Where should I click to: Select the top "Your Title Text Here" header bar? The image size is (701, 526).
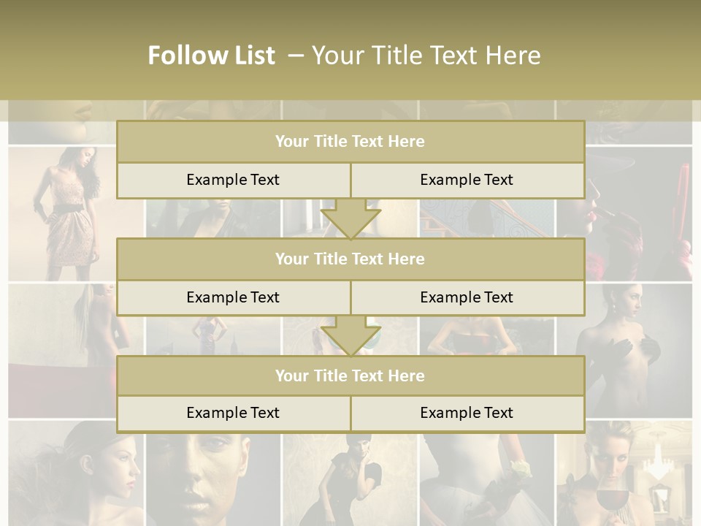tap(350, 142)
